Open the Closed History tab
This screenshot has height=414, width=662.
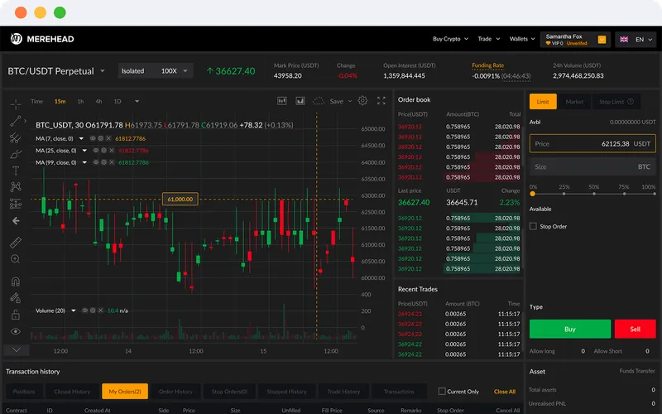(72, 392)
